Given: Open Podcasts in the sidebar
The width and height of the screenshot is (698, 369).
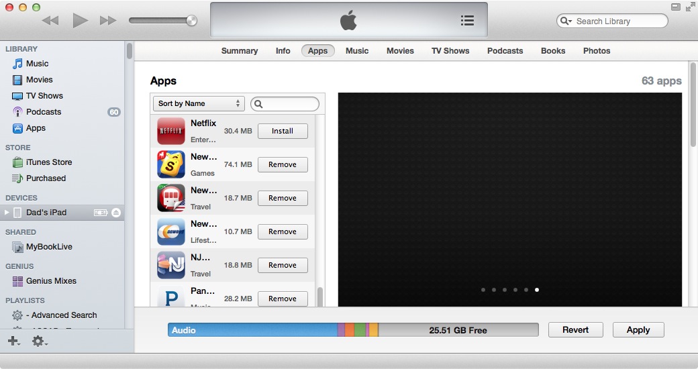Looking at the screenshot, I should 43,112.
